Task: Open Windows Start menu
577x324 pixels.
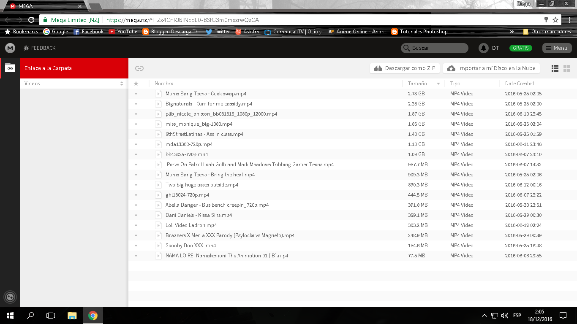Action: click(x=10, y=316)
